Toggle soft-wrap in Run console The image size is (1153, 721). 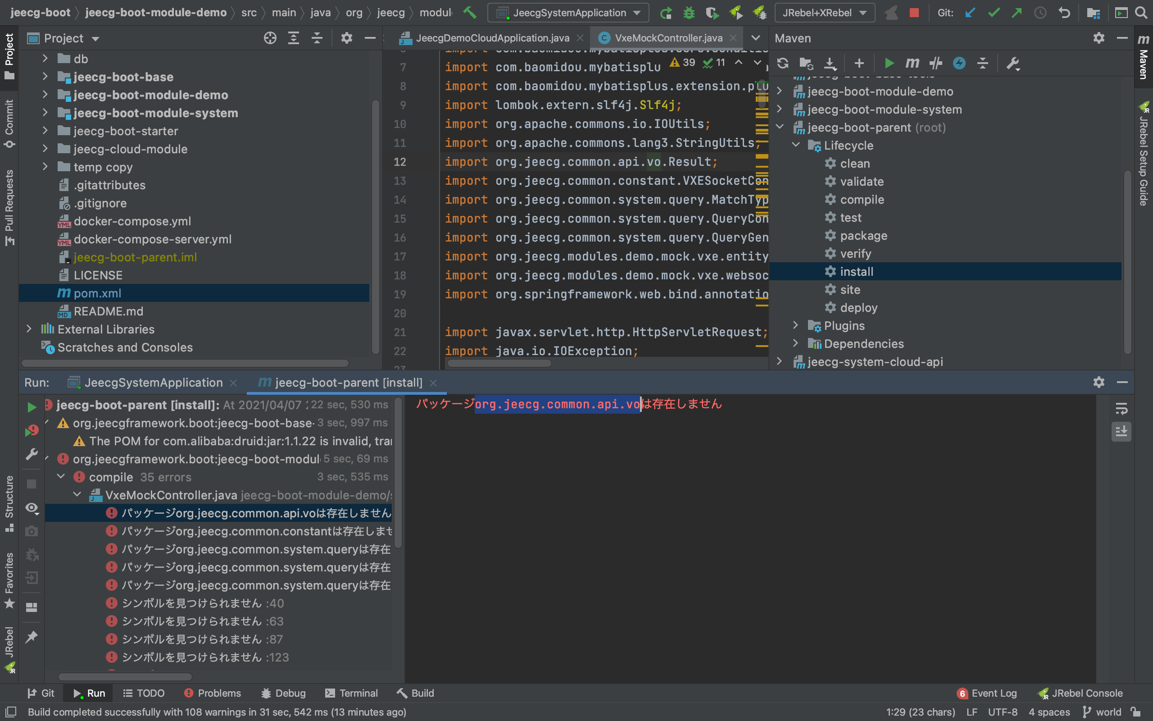[1121, 409]
